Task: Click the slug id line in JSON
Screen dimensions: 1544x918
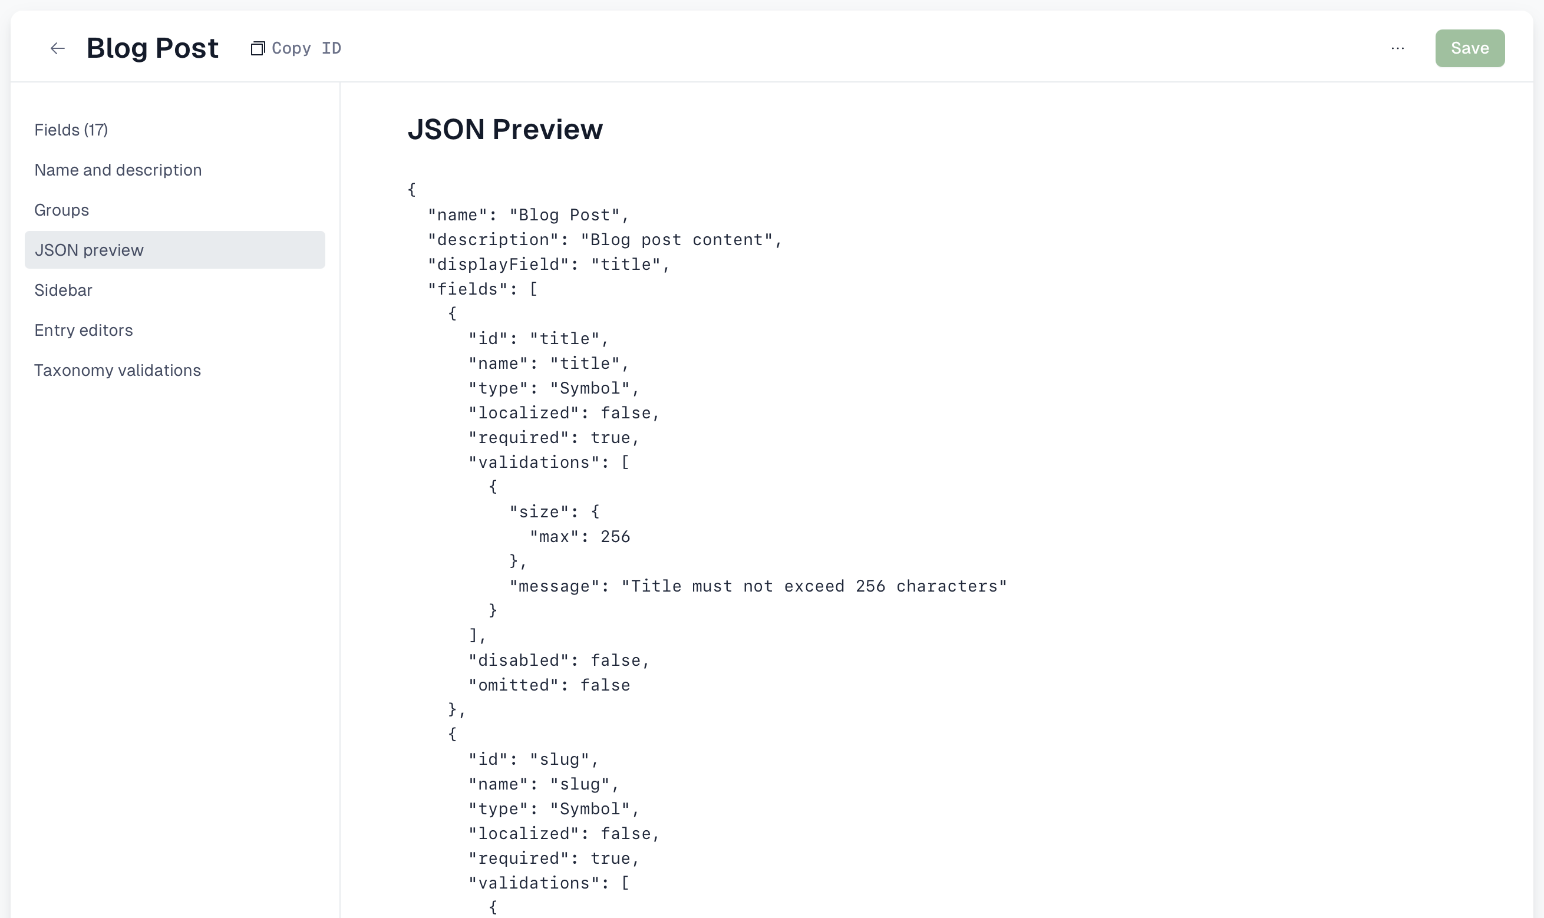Action: click(533, 760)
